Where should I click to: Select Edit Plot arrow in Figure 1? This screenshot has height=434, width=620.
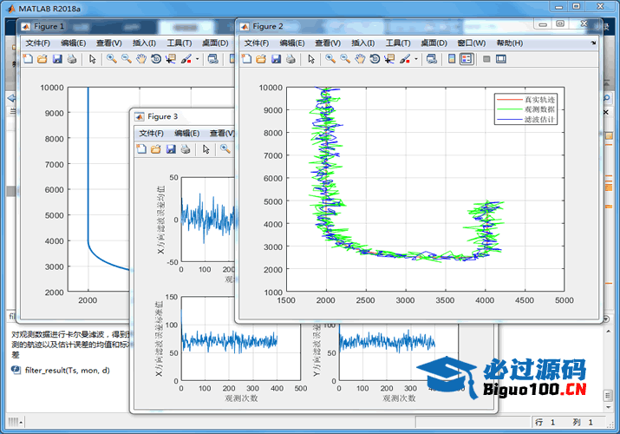click(93, 59)
